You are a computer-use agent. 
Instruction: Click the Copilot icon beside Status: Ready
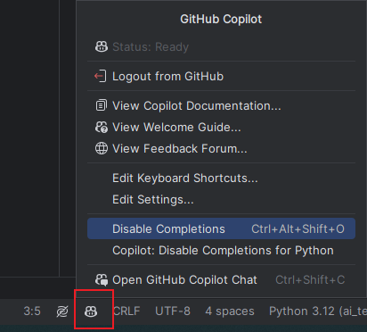102,46
